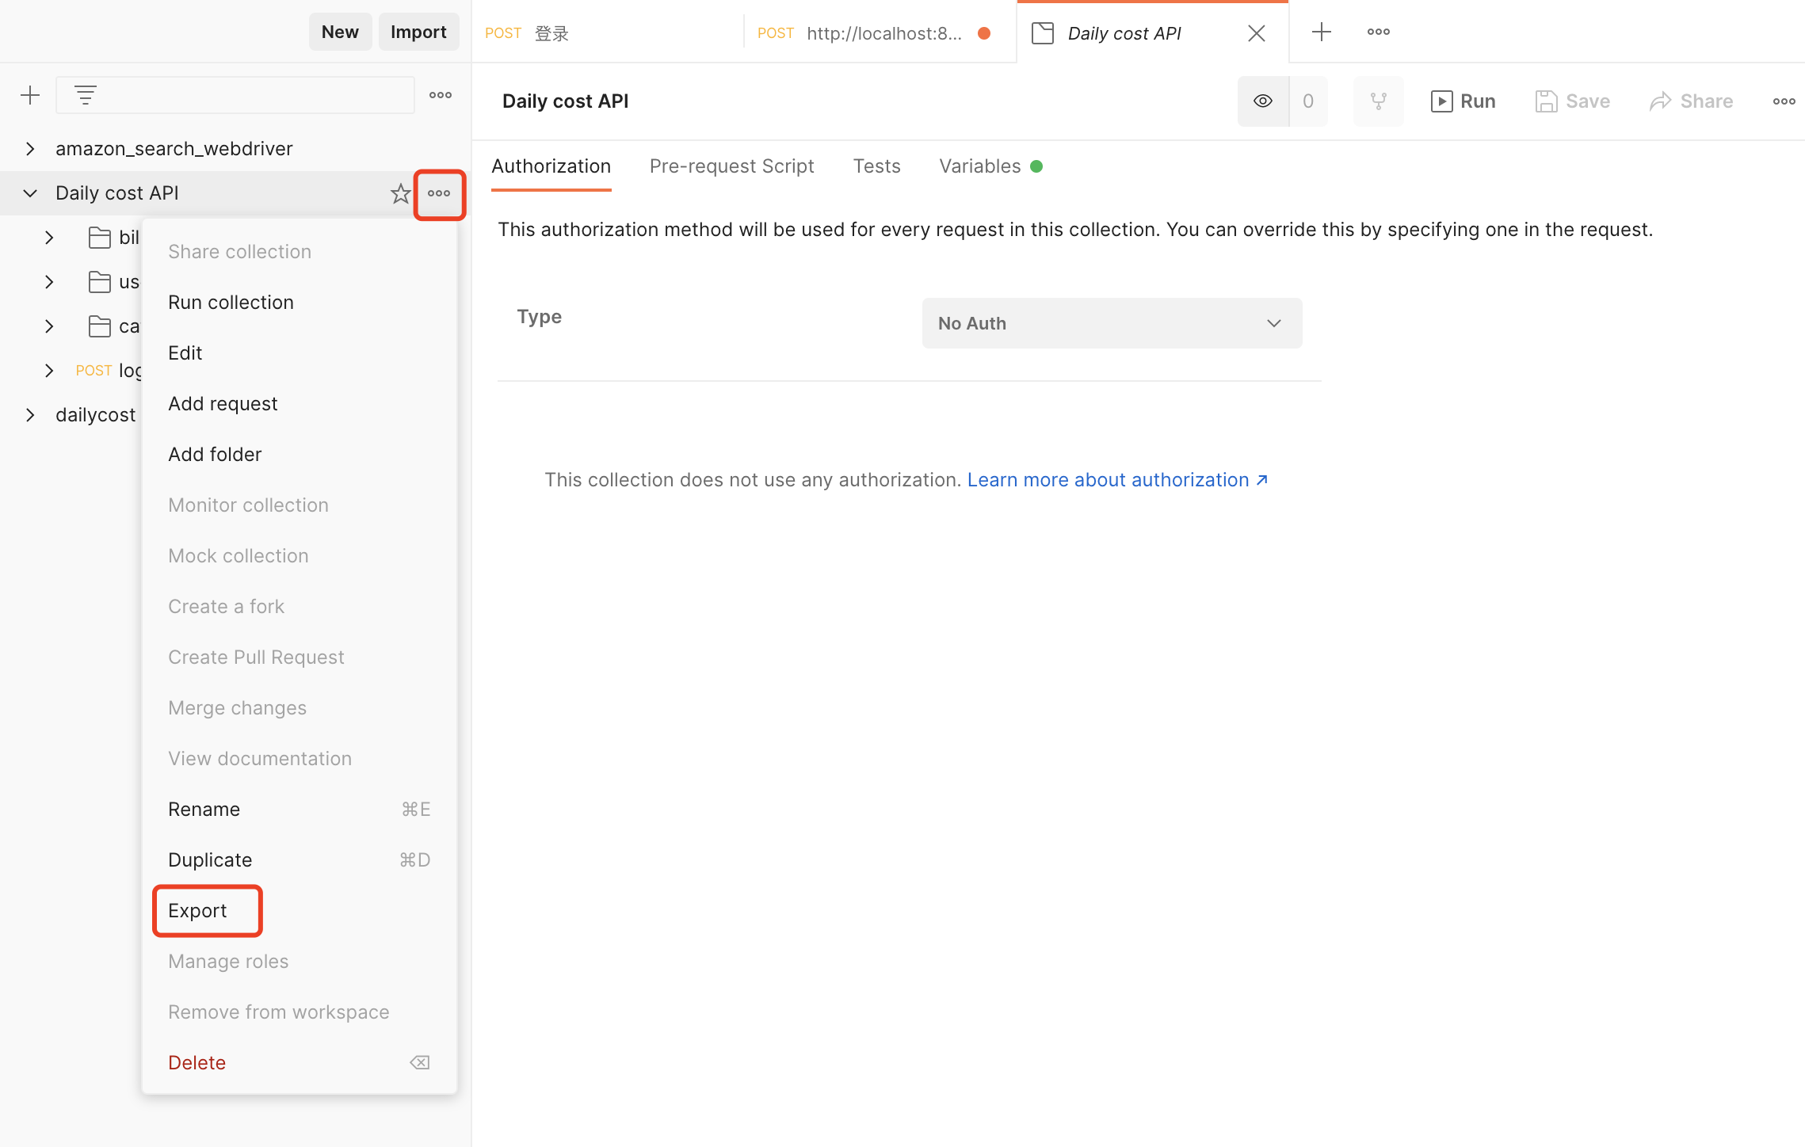Click the Share arrow button
The height and width of the screenshot is (1147, 1805).
click(x=1691, y=101)
